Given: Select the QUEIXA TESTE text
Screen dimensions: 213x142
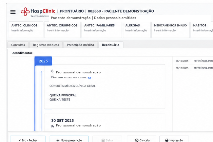Looking at the screenshot, I should (x=60, y=100).
